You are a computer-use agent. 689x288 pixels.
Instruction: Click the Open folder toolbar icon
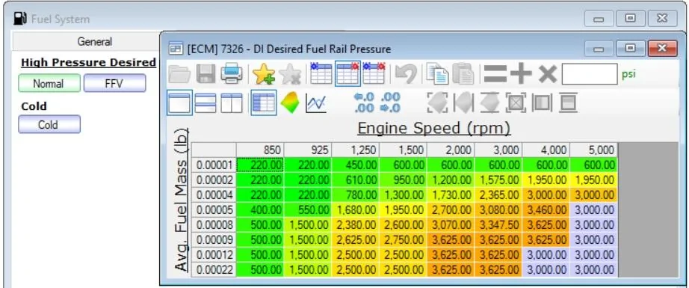click(x=179, y=74)
